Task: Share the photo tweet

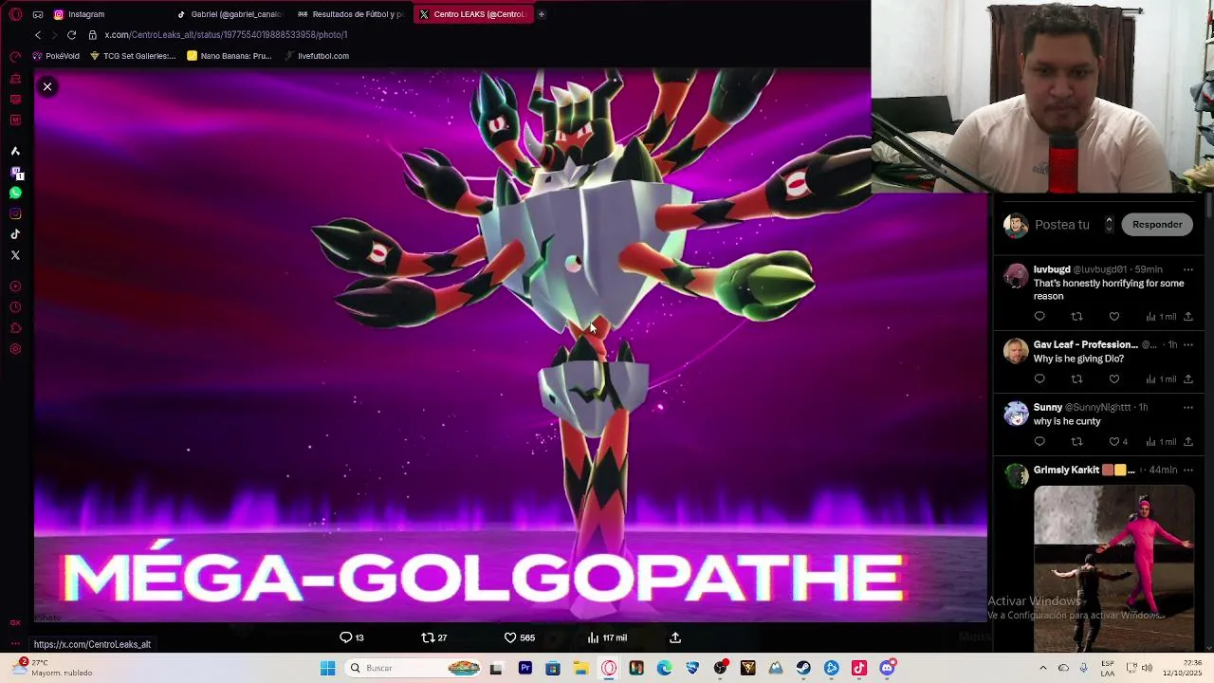Action: [675, 637]
